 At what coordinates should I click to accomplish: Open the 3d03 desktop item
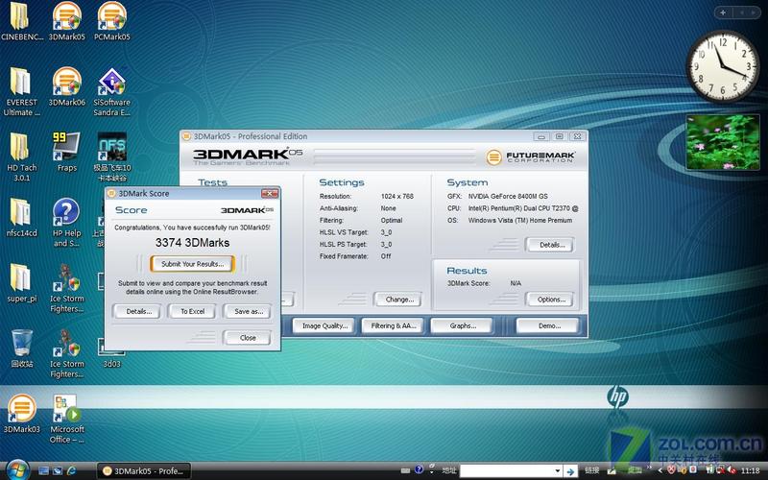(x=111, y=353)
